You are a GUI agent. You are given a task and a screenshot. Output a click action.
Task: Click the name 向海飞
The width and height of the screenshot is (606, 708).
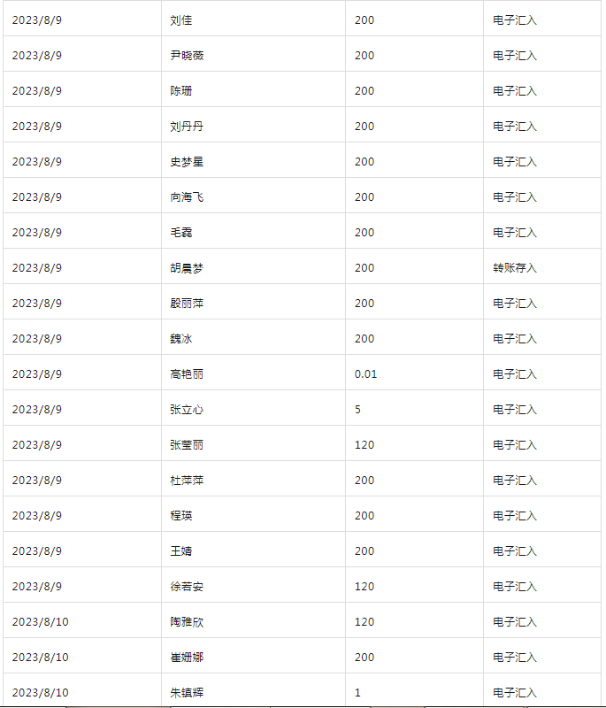(x=187, y=196)
